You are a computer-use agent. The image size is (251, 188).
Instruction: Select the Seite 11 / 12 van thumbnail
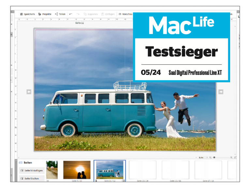(x=110, y=170)
